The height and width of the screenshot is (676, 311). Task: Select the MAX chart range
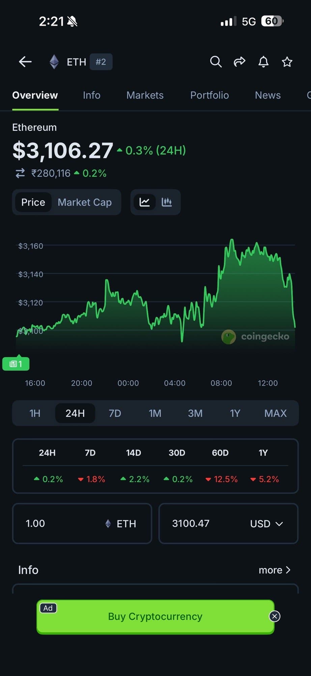coord(275,413)
